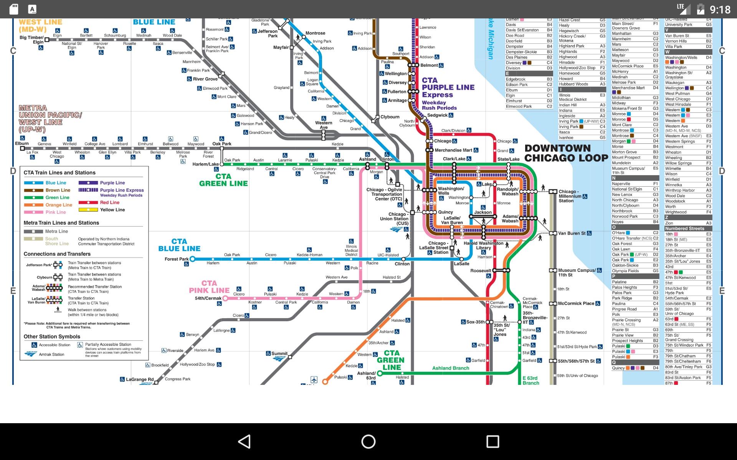The width and height of the screenshot is (737, 460).
Task: Tap accessible icon next to Merchandise Mart
Action: click(x=476, y=150)
